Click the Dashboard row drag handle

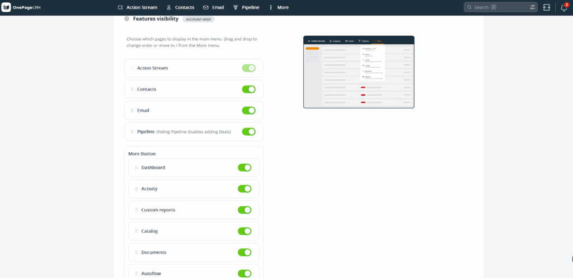coord(137,168)
